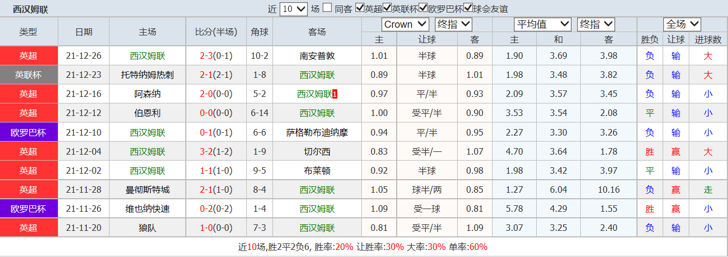Image resolution: width=728 pixels, height=257 pixels.
Task: Expand the Crown bookmaker dropdown
Action: (x=405, y=25)
